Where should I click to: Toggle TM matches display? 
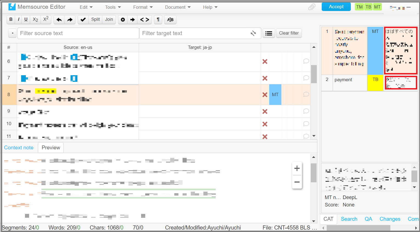(359, 6)
